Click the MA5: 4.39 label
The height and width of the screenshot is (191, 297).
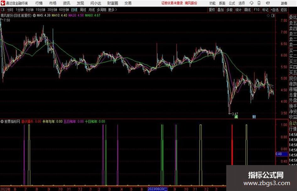pos(44,15)
